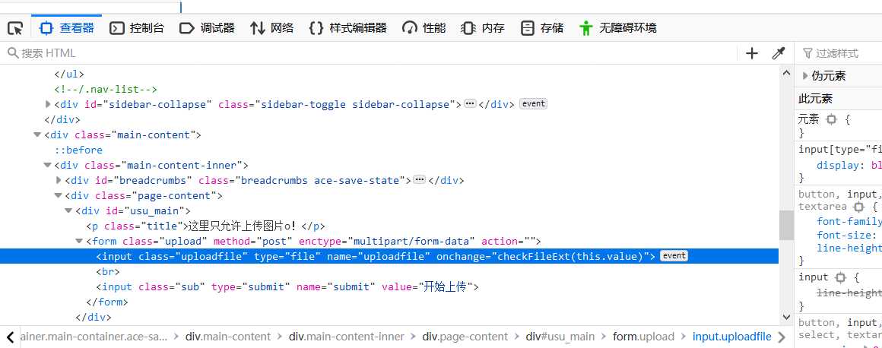
Task: Collapse the main-content-inner div node
Action: (48, 166)
